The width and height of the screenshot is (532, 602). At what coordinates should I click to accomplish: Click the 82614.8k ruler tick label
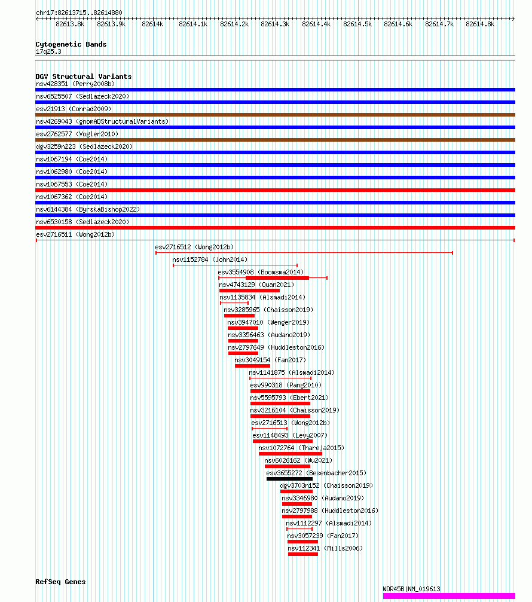point(480,24)
